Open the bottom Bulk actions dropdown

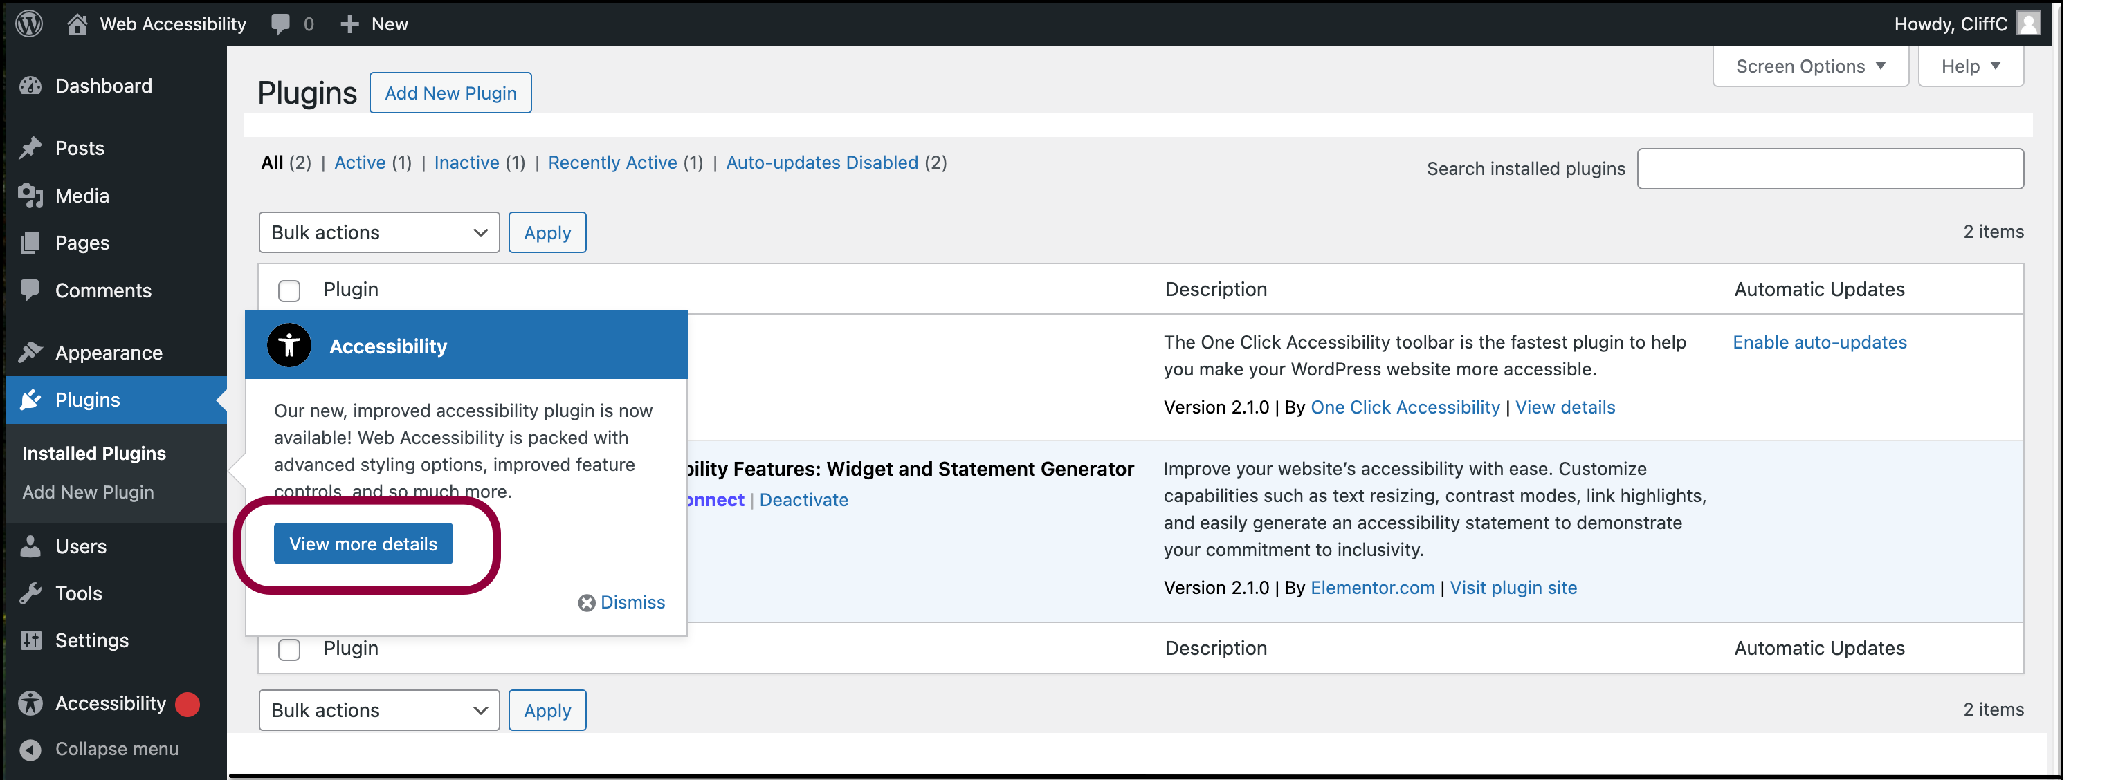(x=378, y=710)
